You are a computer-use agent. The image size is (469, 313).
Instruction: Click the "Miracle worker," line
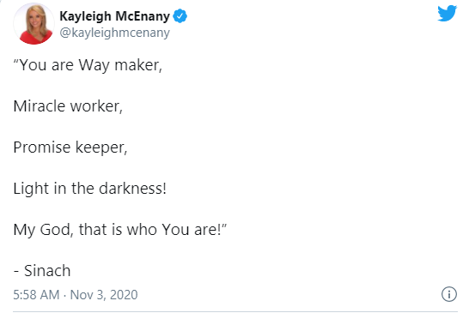tap(68, 106)
